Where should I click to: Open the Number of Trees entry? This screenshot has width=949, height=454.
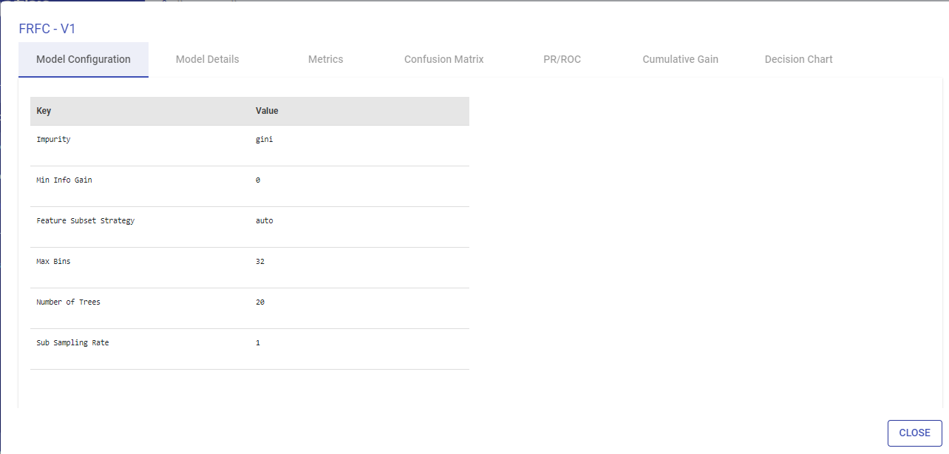tap(69, 302)
